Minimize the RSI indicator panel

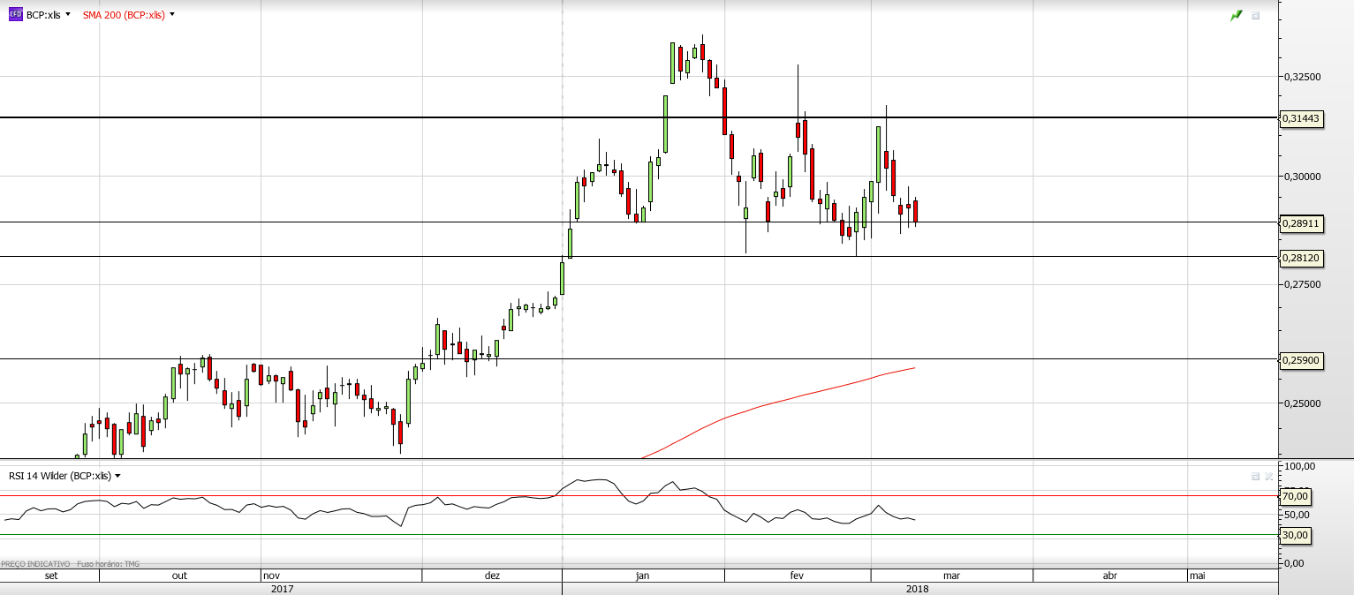point(1255,476)
